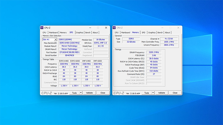Image resolution: width=223 pixels, height=125 pixels.
Task: Expand Tools dropdown arrow in right window
Action: (x=153, y=93)
